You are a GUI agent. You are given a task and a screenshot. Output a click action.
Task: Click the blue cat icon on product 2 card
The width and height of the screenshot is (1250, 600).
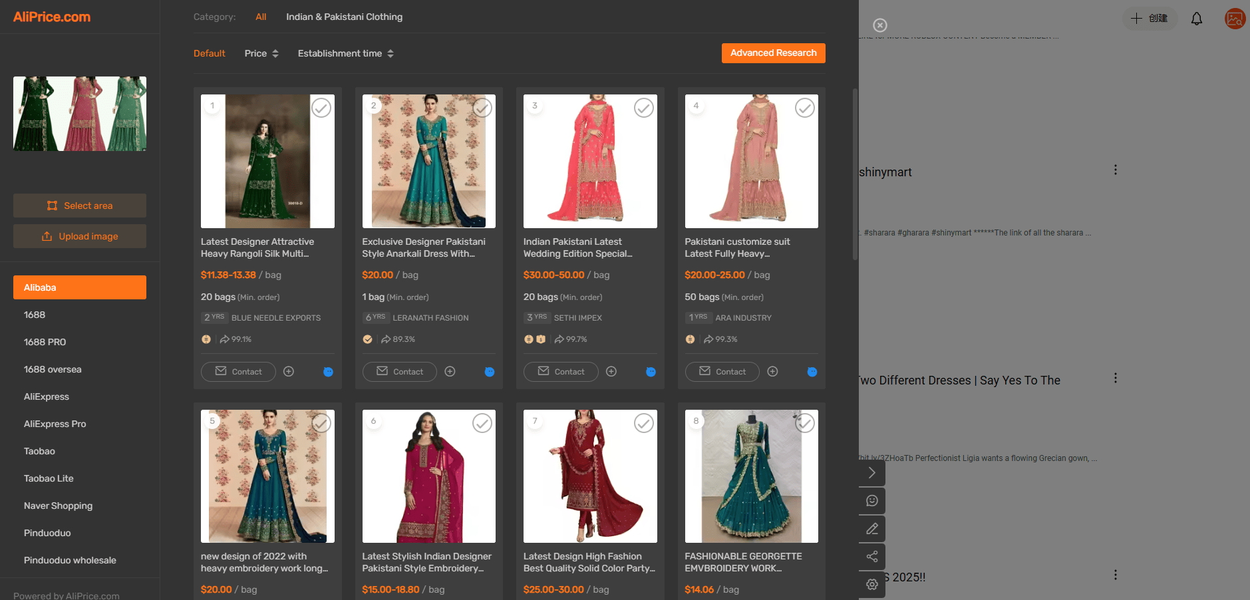(490, 372)
